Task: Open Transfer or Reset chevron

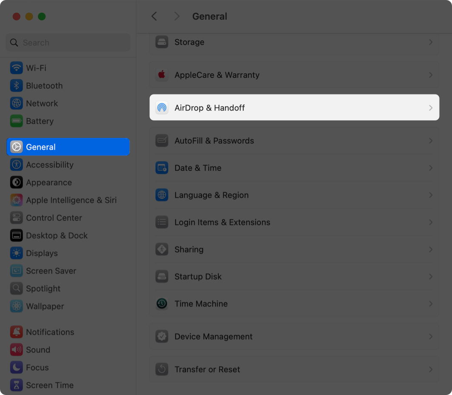Action: [x=431, y=369]
